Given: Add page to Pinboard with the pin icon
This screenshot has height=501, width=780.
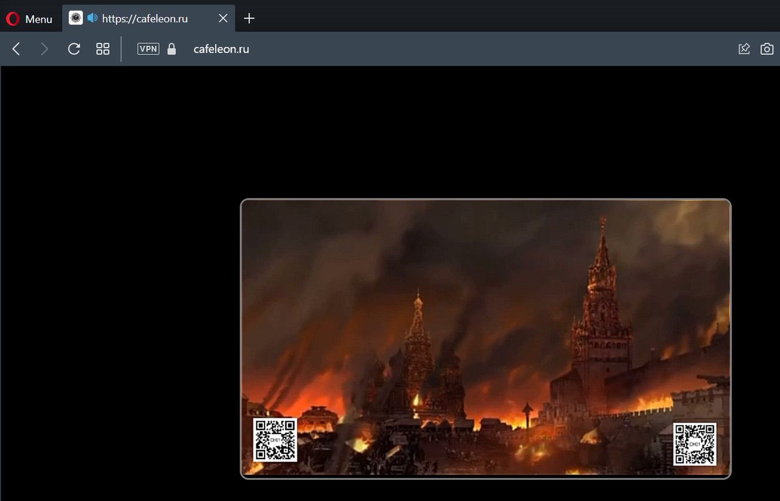Looking at the screenshot, I should [x=744, y=49].
